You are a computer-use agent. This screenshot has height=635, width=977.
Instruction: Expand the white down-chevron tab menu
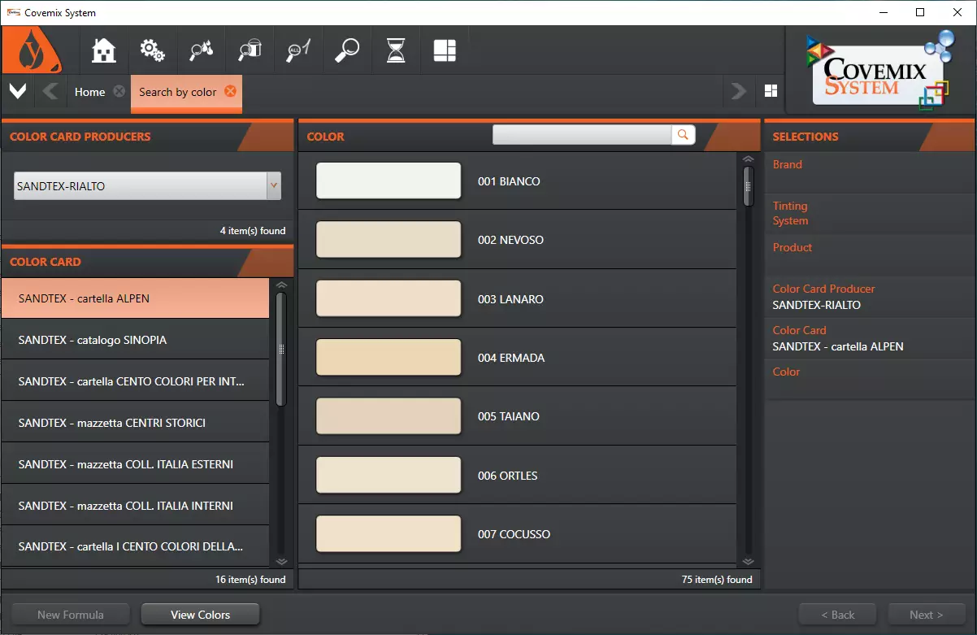coord(18,91)
